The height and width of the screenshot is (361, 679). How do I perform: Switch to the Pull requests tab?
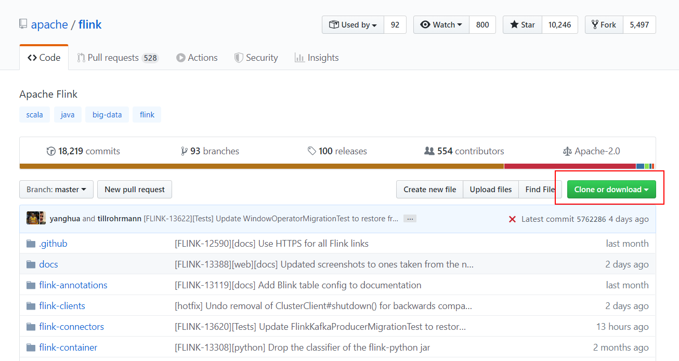click(117, 58)
